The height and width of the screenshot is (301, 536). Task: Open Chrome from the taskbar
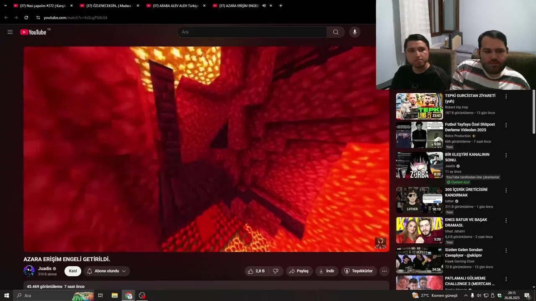click(129, 296)
